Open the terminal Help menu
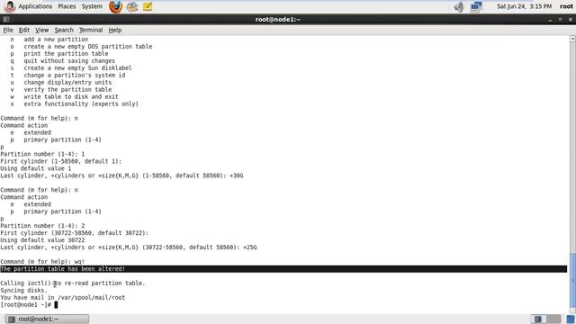576x324 pixels. pos(114,30)
